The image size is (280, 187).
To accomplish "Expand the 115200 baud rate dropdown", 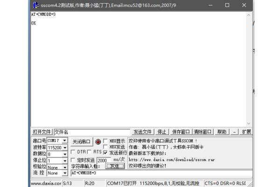I will (65, 147).
